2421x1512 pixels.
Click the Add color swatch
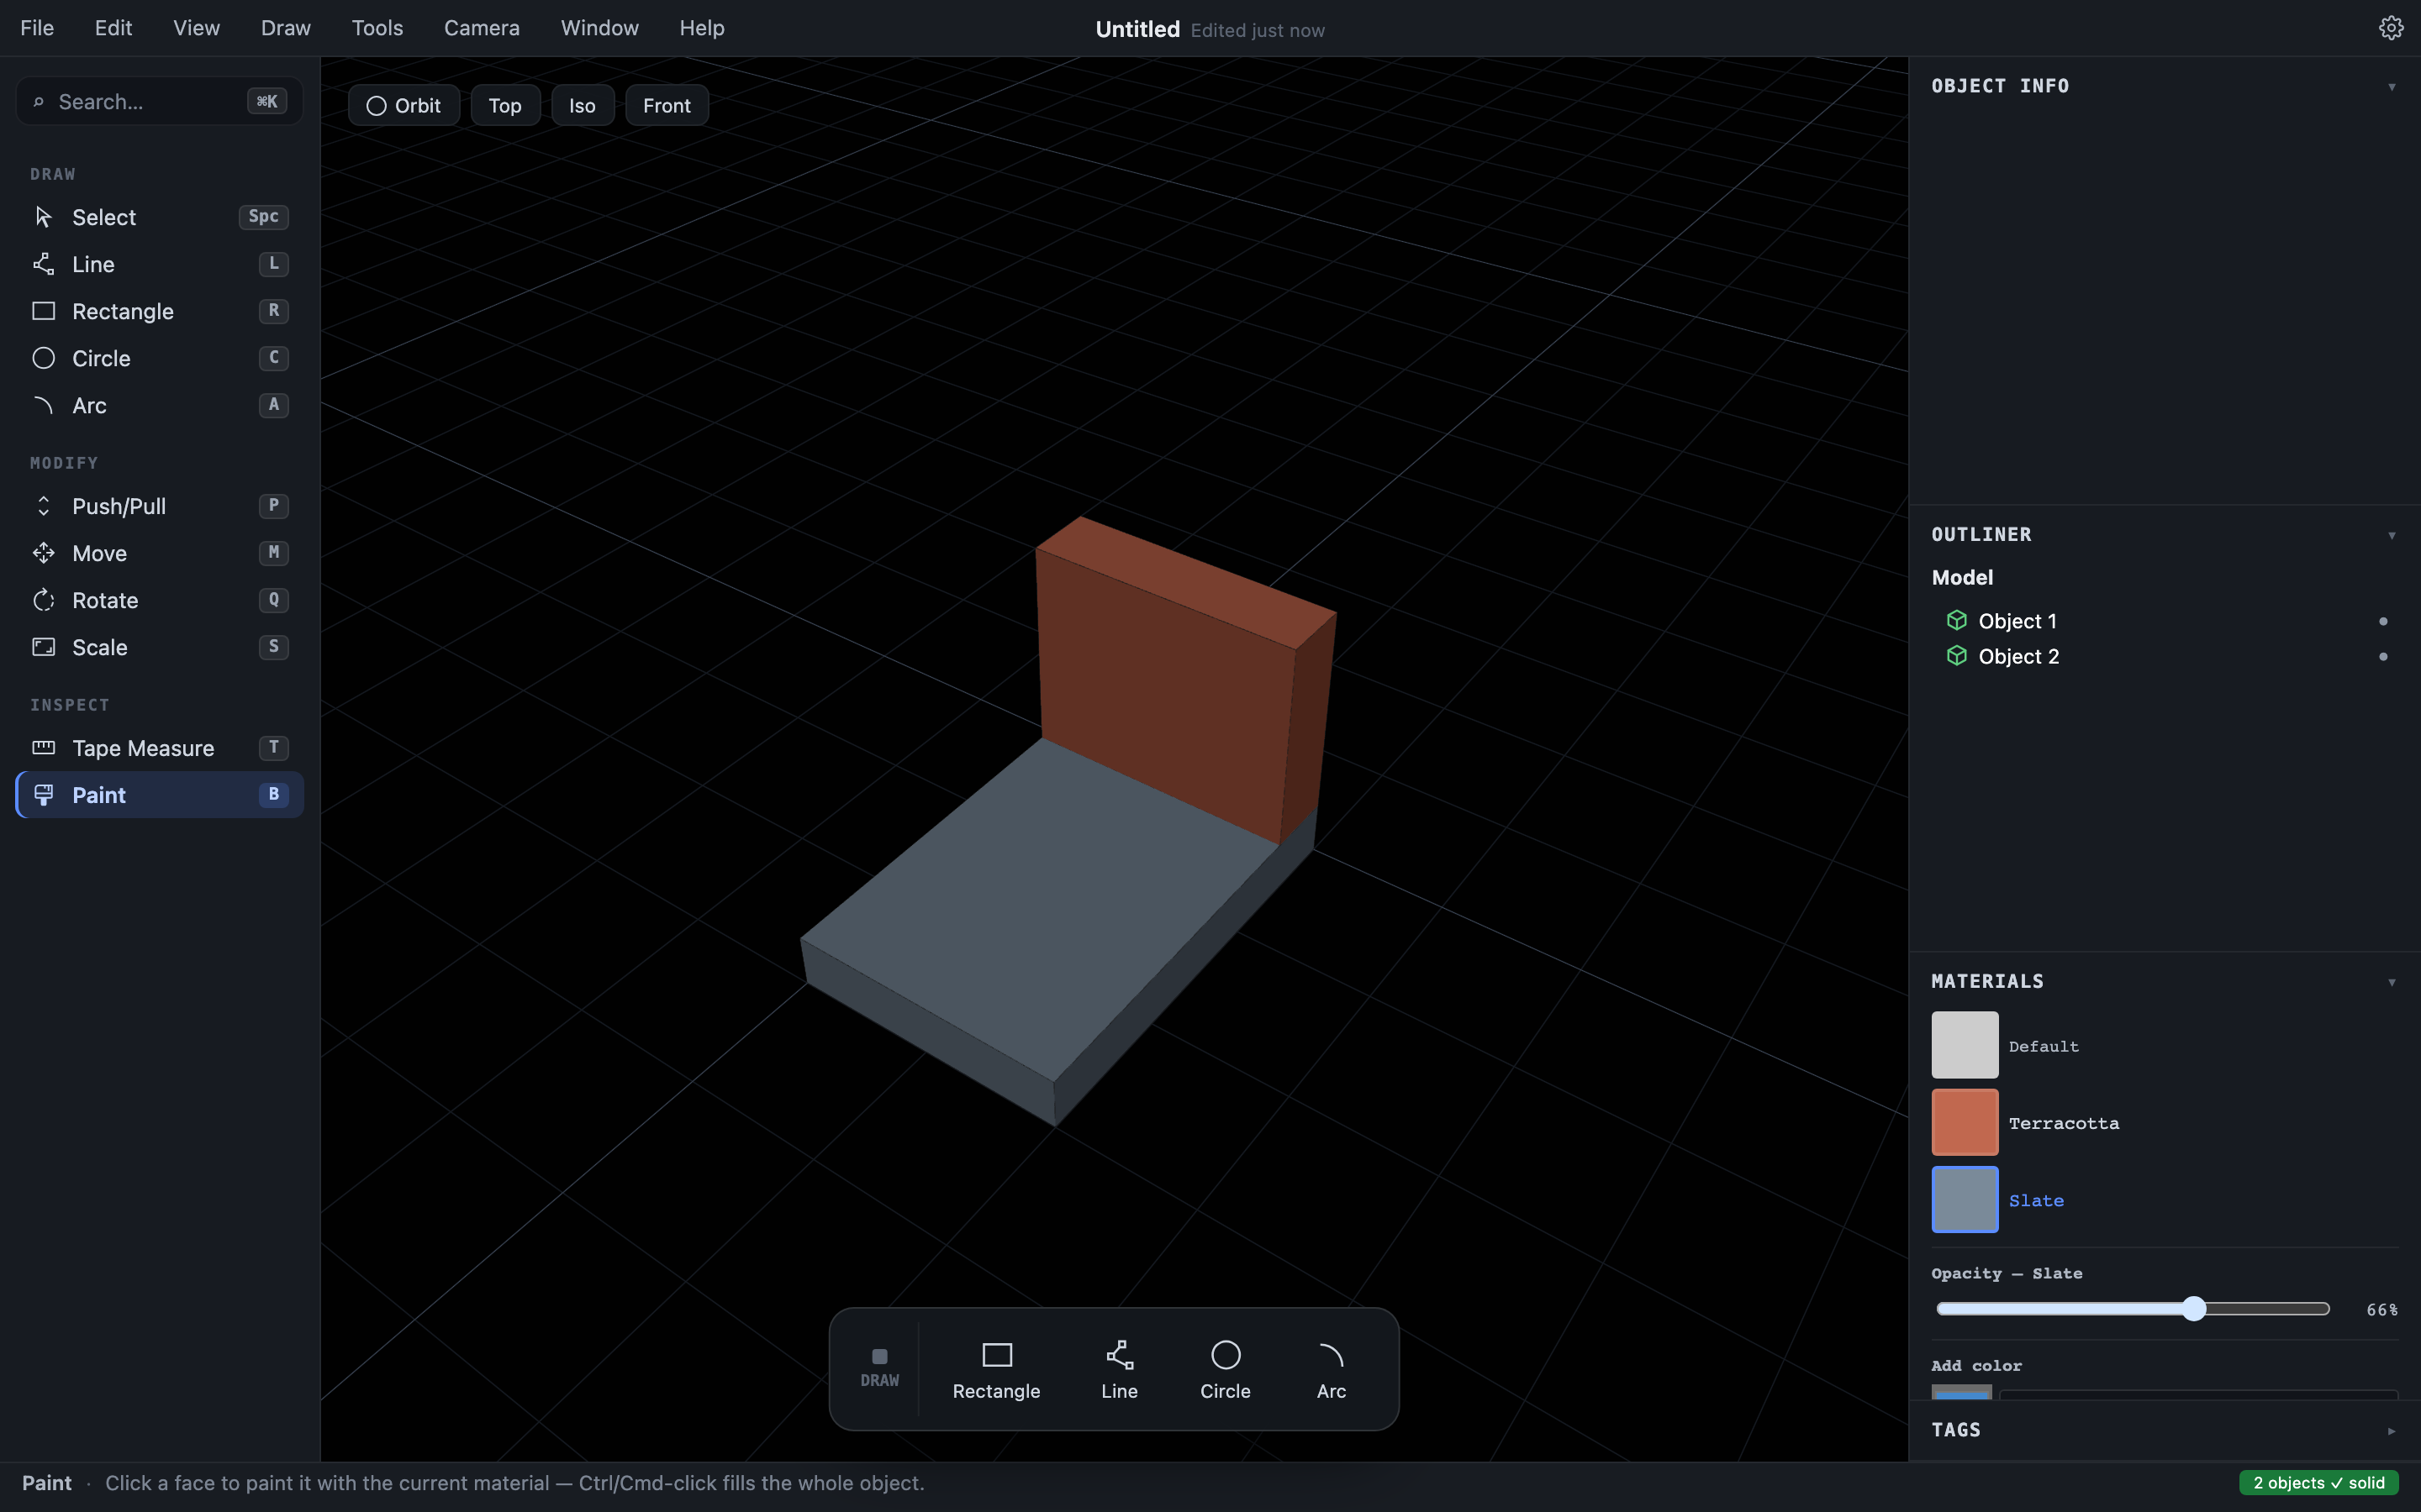pyautogui.click(x=1962, y=1393)
